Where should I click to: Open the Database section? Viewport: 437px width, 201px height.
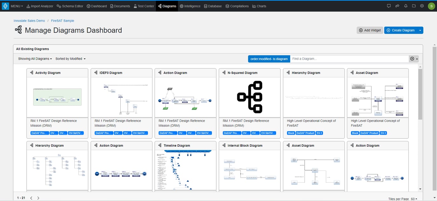pyautogui.click(x=213, y=6)
